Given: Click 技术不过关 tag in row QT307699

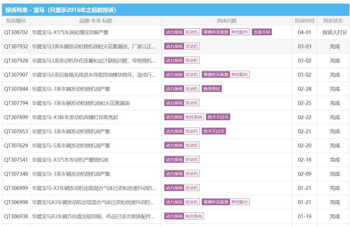Looking at the screenshot, I should tap(218, 117).
